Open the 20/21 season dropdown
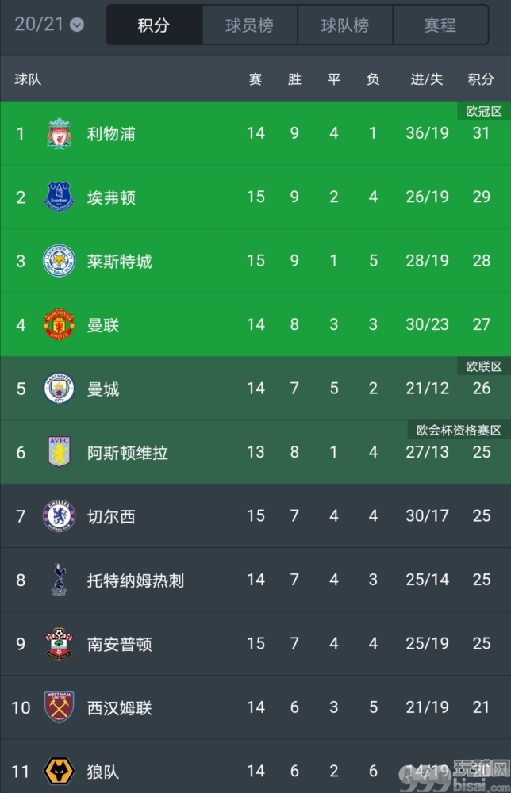The image size is (511, 793). point(49,25)
